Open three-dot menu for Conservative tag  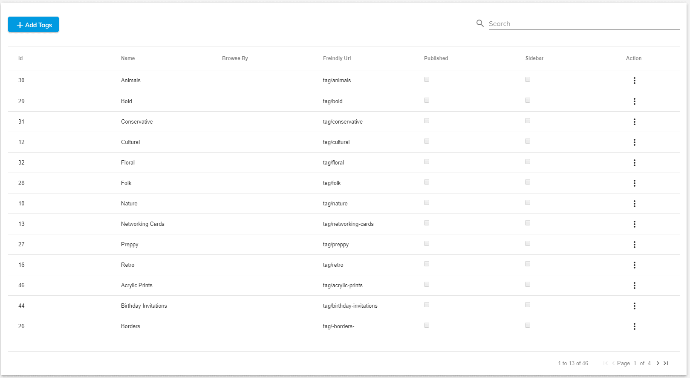[x=634, y=122]
